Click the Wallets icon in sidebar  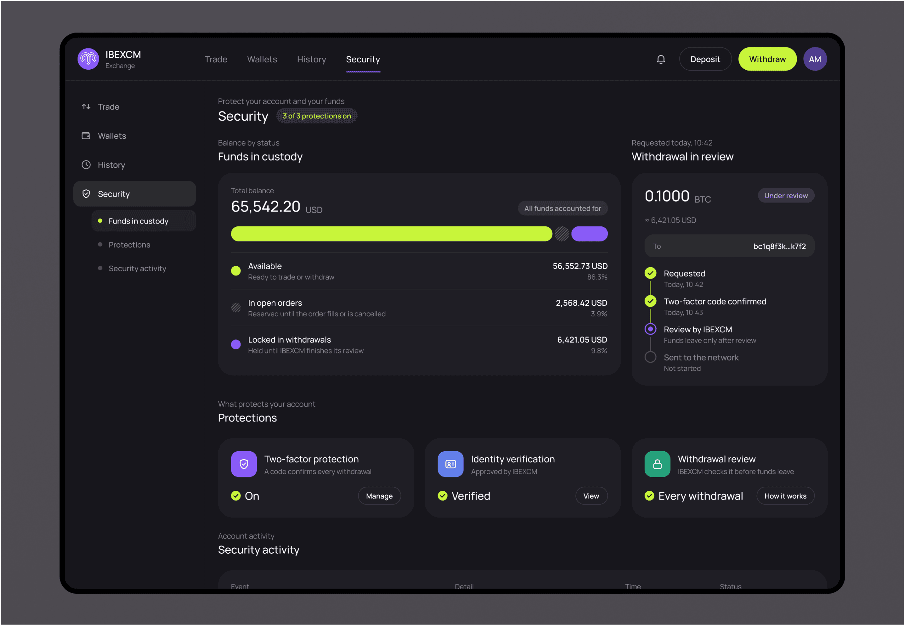pos(86,136)
